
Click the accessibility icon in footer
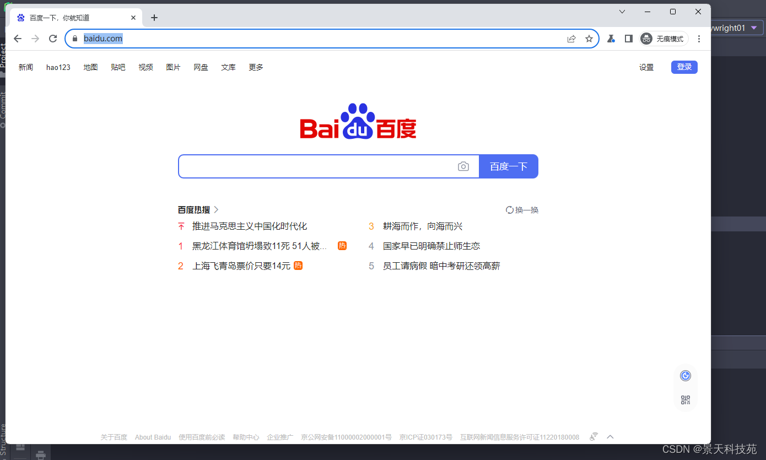point(594,437)
